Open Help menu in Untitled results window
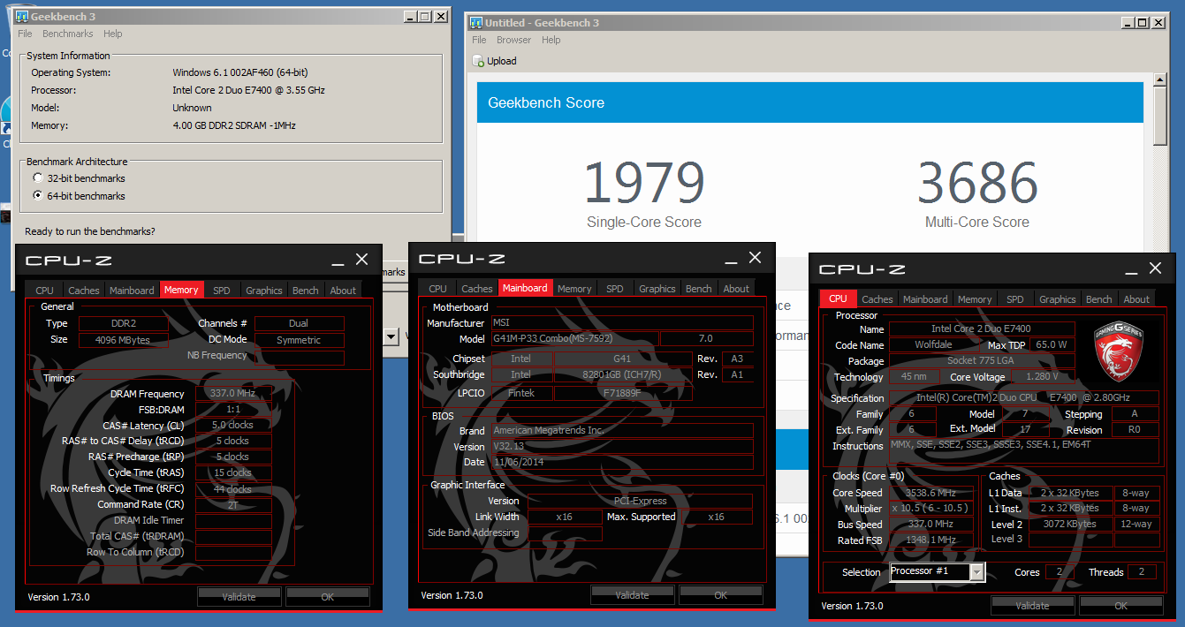This screenshot has width=1185, height=627. click(551, 40)
